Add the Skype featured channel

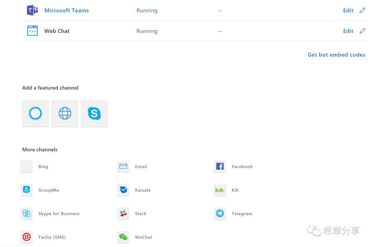pos(94,113)
